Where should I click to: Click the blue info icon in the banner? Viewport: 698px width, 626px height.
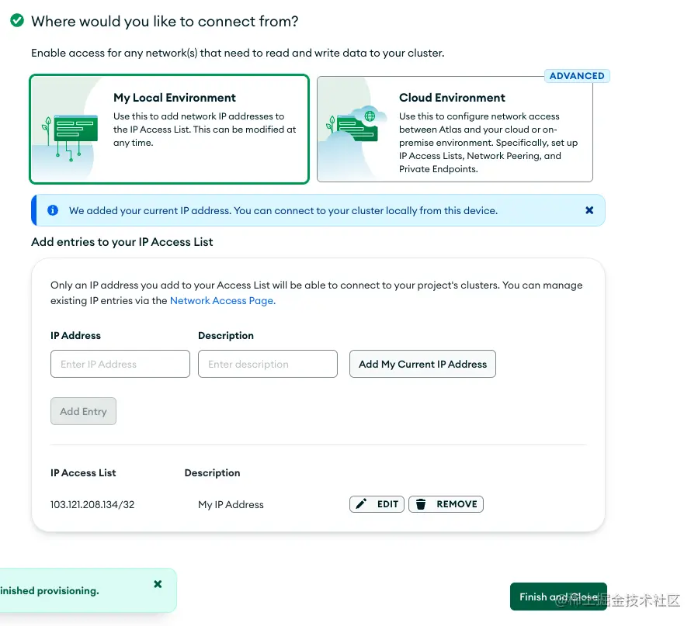pyautogui.click(x=53, y=210)
